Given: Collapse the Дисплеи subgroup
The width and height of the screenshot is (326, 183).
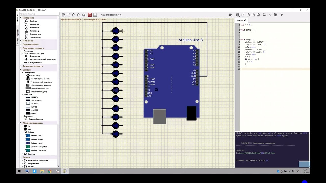Looking at the screenshot, I should (22, 94).
